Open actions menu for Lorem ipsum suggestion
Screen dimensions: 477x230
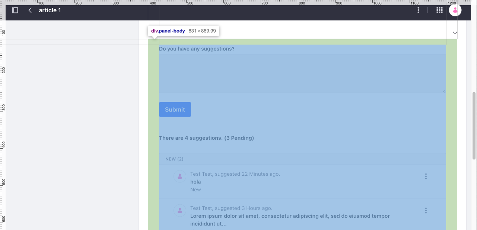(426, 211)
